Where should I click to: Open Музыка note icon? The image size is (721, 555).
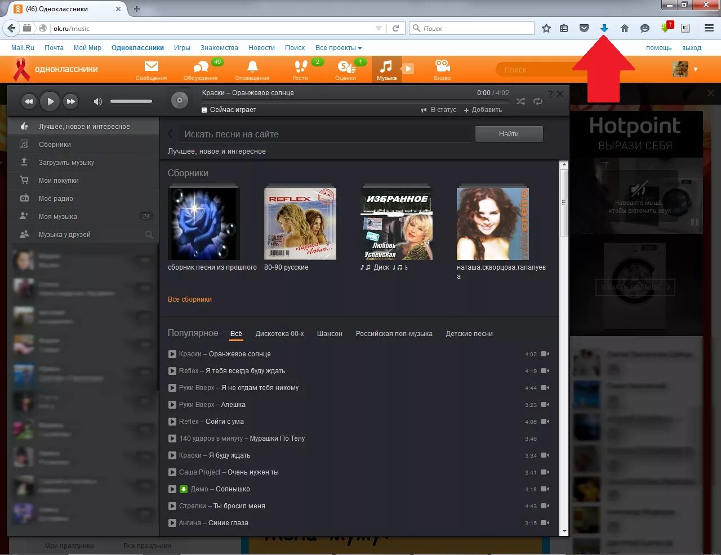(x=386, y=70)
